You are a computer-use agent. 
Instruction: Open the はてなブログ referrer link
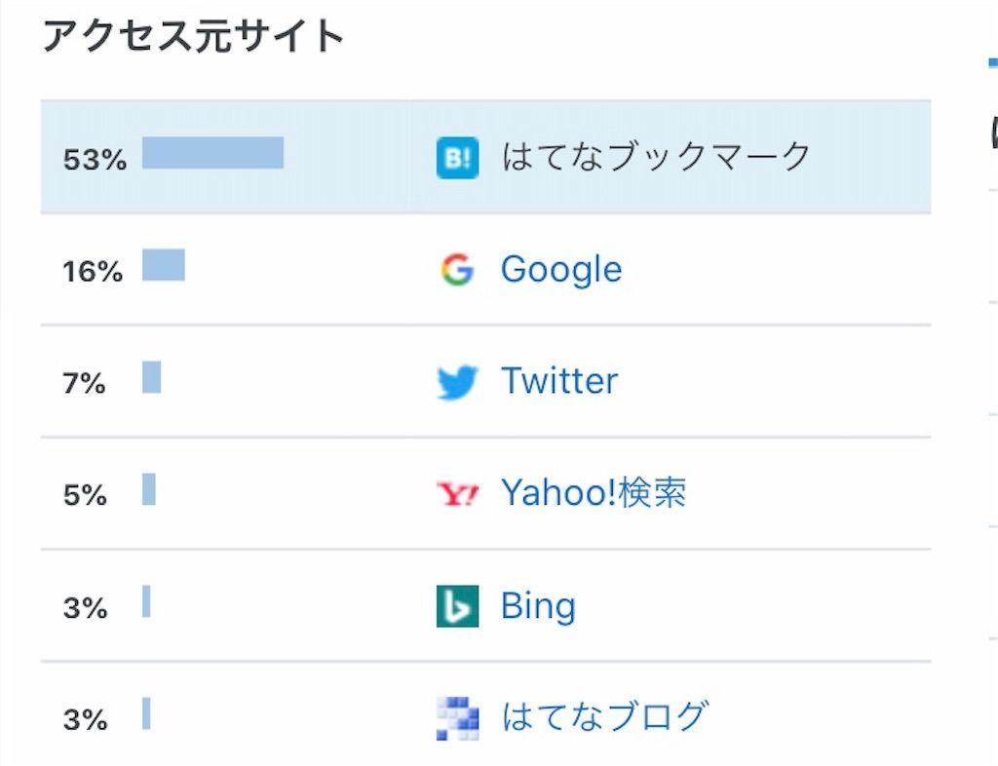point(604,716)
